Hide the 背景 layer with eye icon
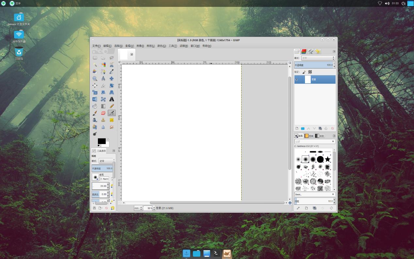Image resolution: width=414 pixels, height=259 pixels. [297, 79]
